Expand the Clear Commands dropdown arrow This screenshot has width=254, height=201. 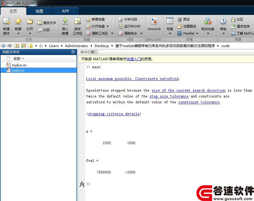coord(141,33)
